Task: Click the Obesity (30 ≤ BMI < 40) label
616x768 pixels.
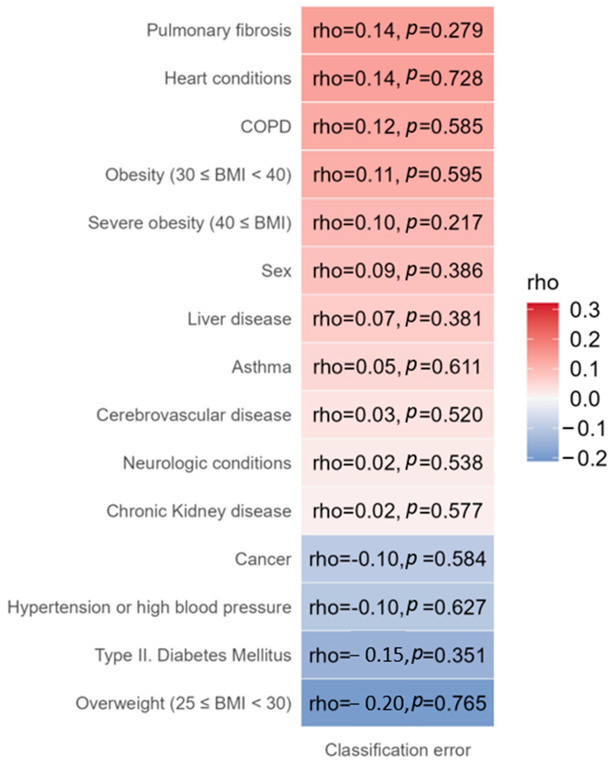Action: point(198,175)
